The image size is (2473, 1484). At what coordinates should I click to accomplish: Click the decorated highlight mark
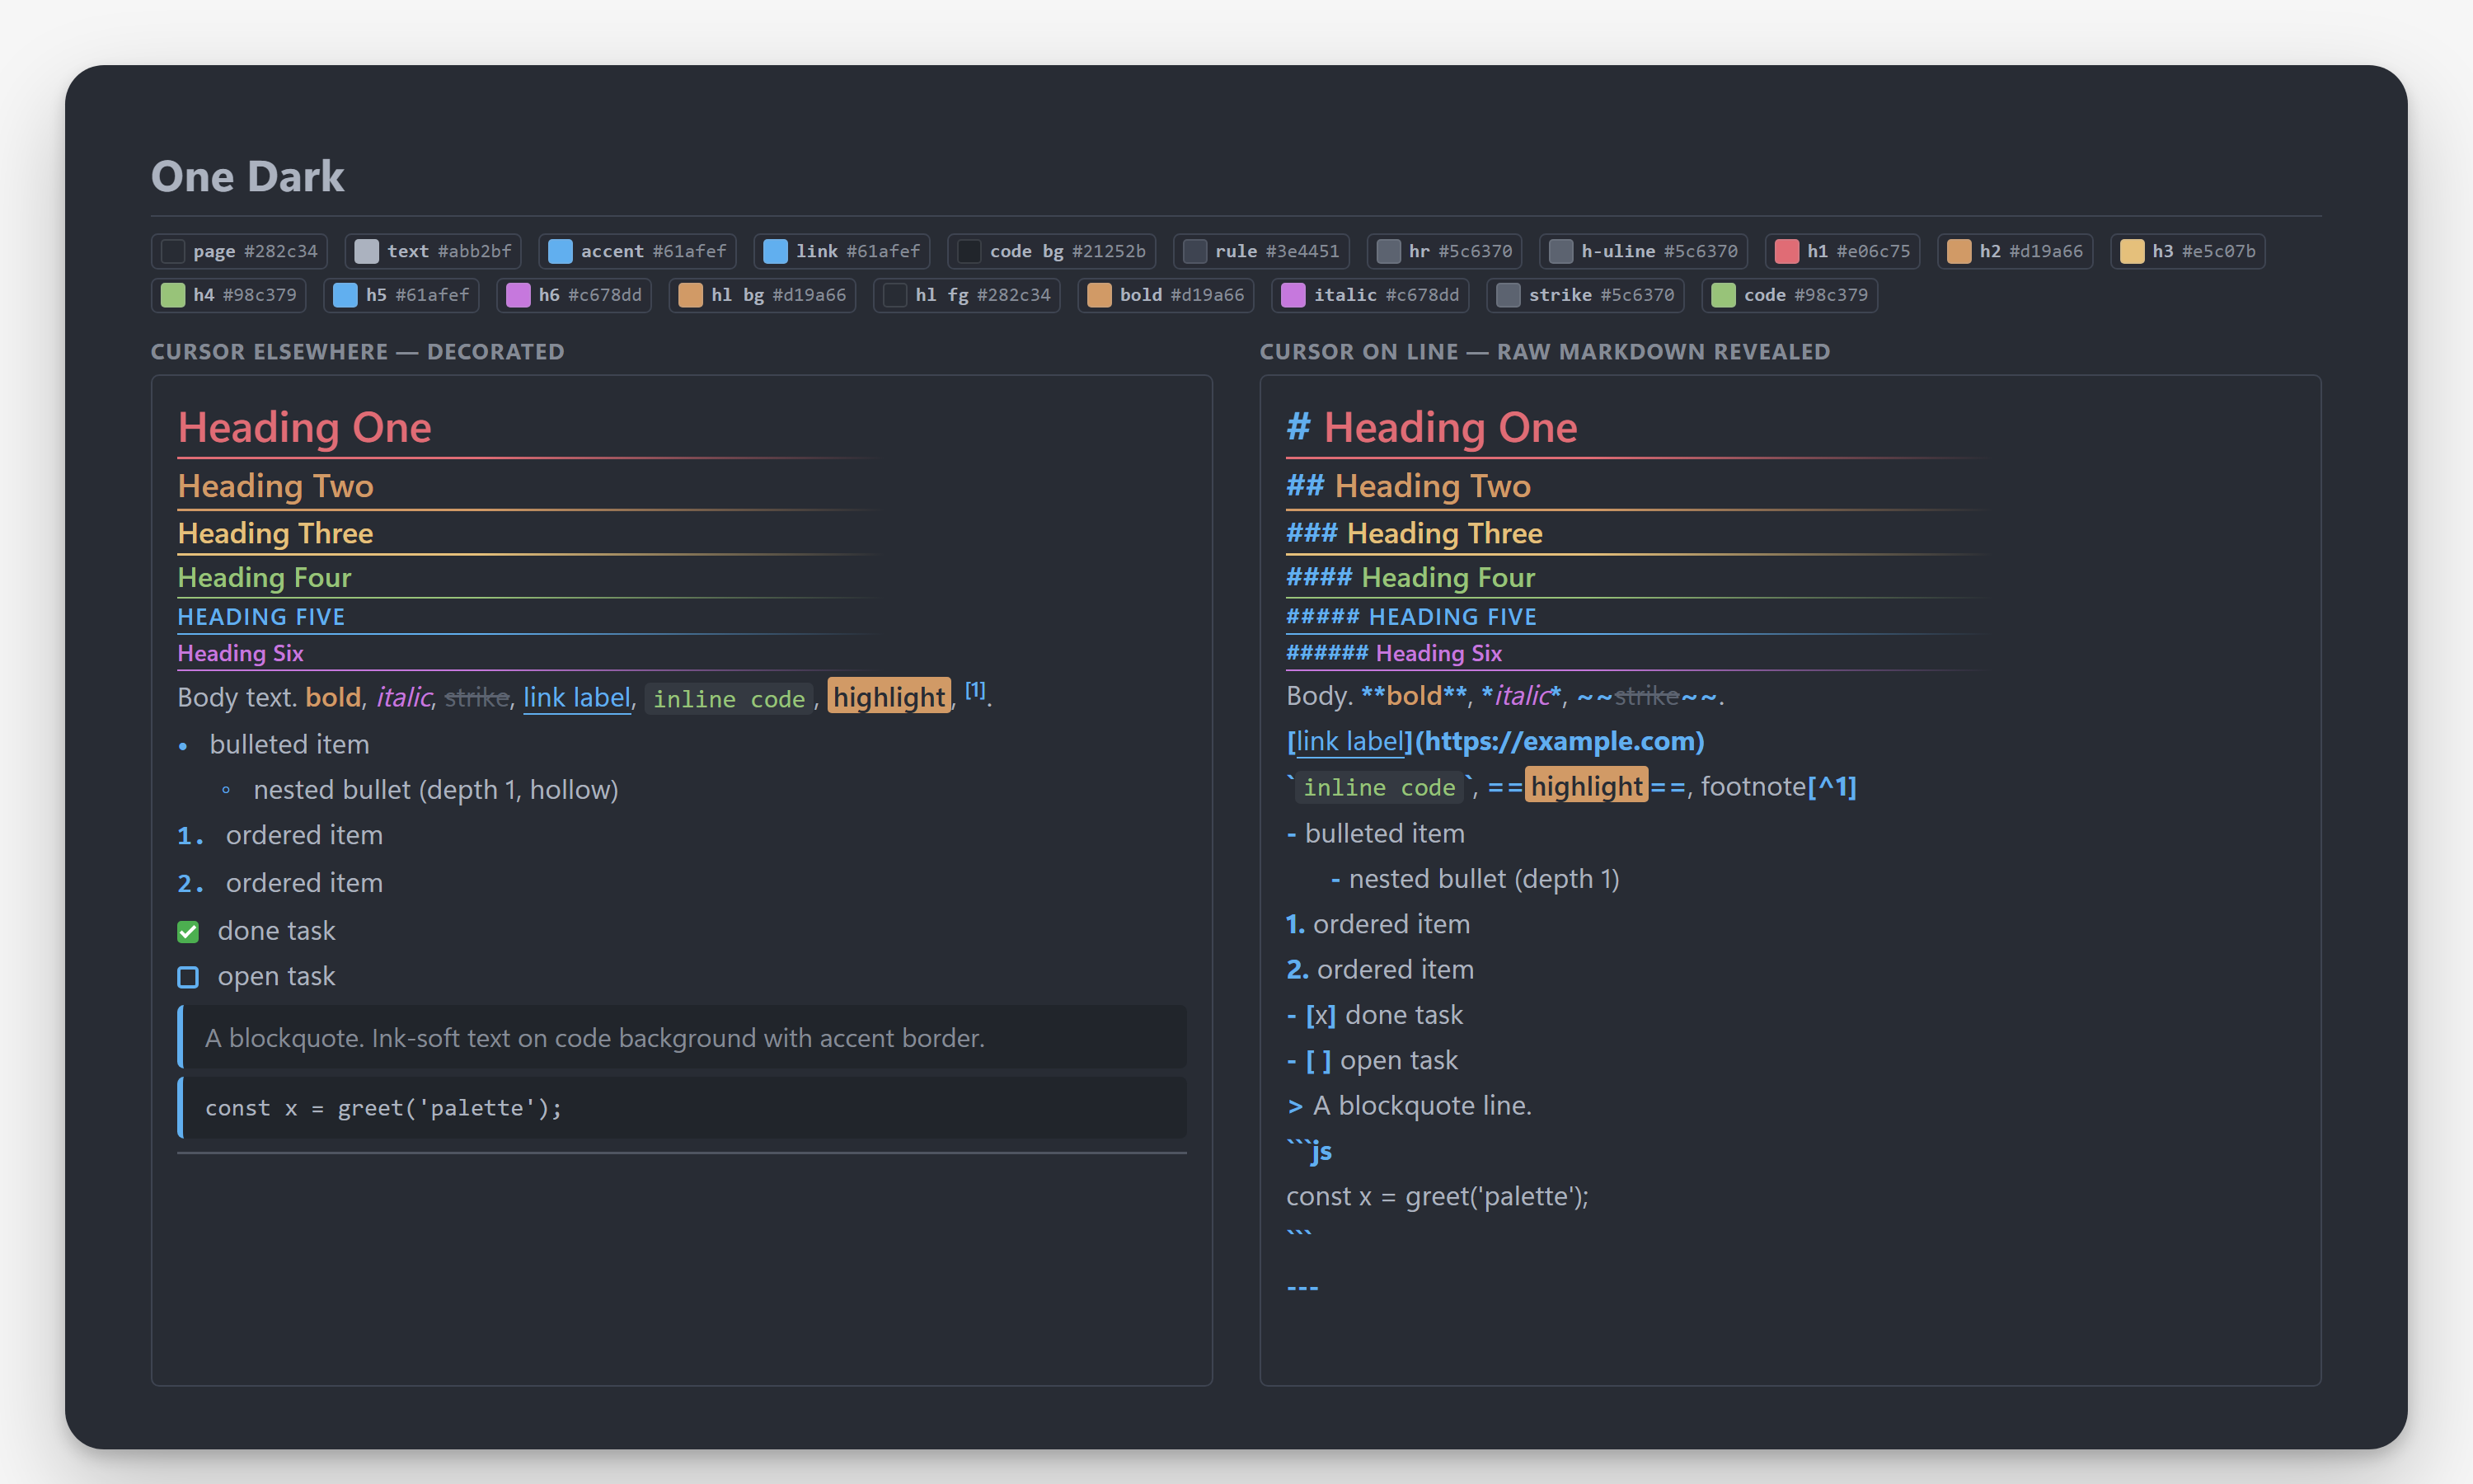point(889,697)
